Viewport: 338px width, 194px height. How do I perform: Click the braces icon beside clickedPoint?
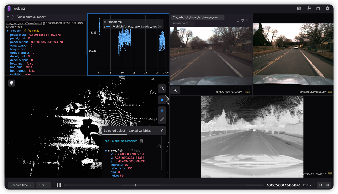(x=129, y=151)
